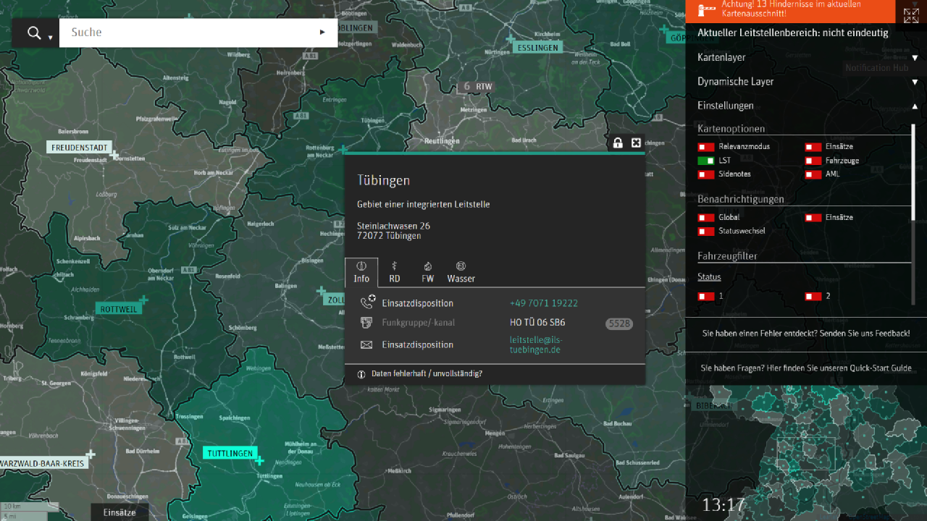This screenshot has width=927, height=521.
Task: Click into the Suche search field
Action: 188,33
